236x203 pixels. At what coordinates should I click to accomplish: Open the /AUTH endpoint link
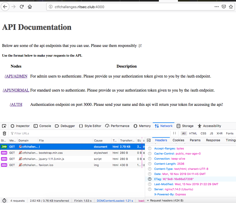(x=16, y=105)
